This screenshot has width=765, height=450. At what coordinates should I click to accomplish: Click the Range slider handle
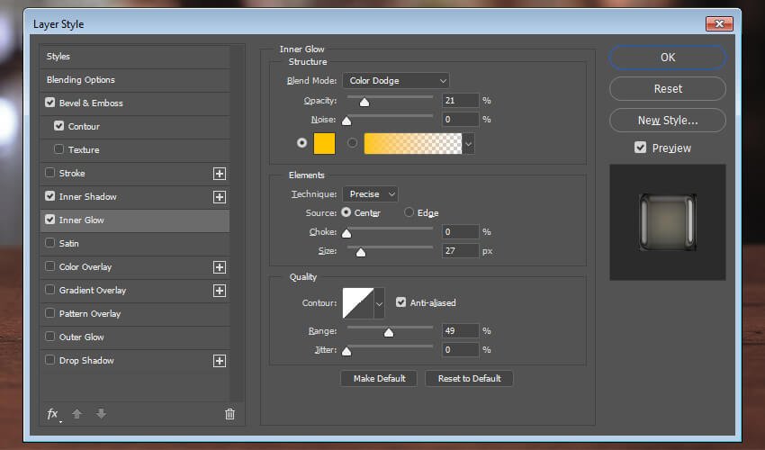pos(389,332)
